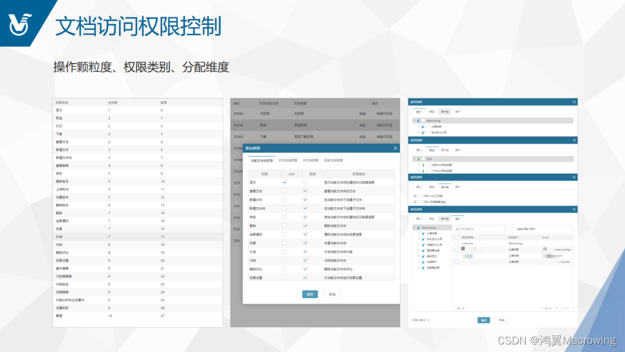Viewport: 625px width, 352px height.
Task: Check the 拒绝 box for 显示 permission
Action: coord(306,182)
